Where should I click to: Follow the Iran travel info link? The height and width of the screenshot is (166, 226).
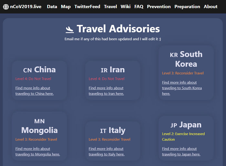(x=106, y=91)
